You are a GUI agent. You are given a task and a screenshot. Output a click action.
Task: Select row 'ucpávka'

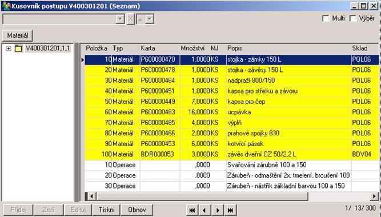coord(231,112)
